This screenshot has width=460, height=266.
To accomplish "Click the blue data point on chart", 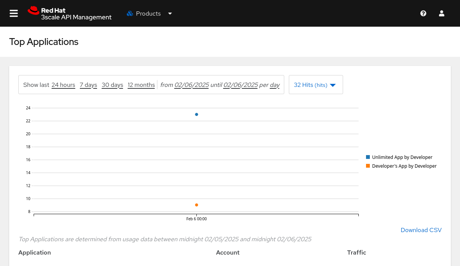I will pyautogui.click(x=197, y=114).
